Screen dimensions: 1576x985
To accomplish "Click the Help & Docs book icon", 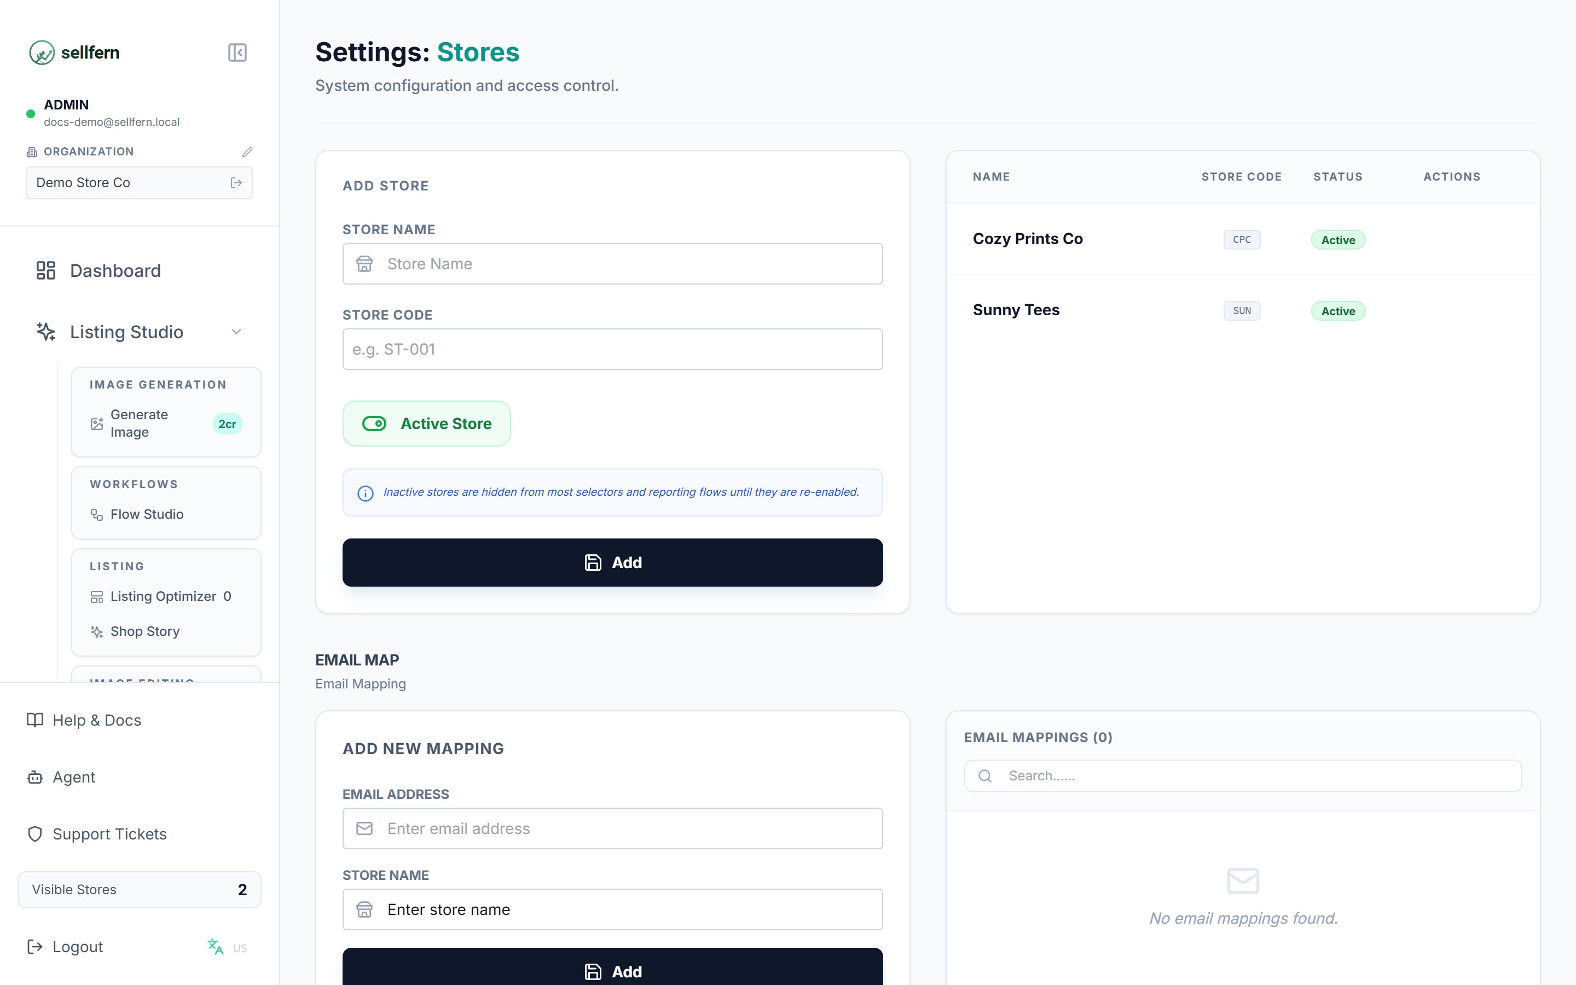I will click(x=35, y=720).
